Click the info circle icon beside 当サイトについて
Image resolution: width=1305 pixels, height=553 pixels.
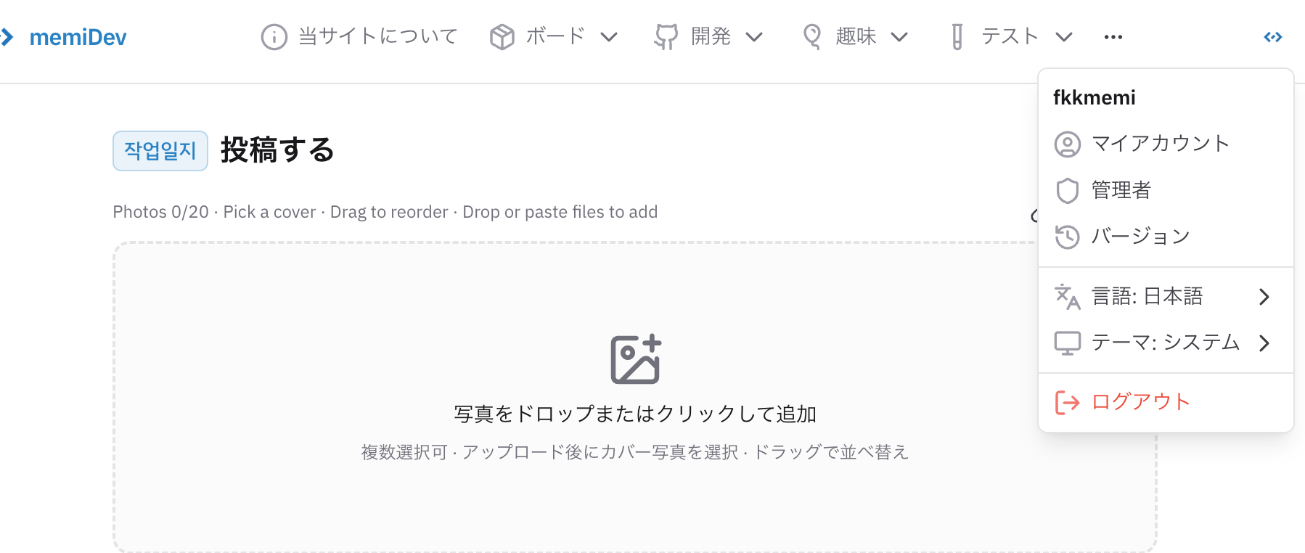point(274,37)
